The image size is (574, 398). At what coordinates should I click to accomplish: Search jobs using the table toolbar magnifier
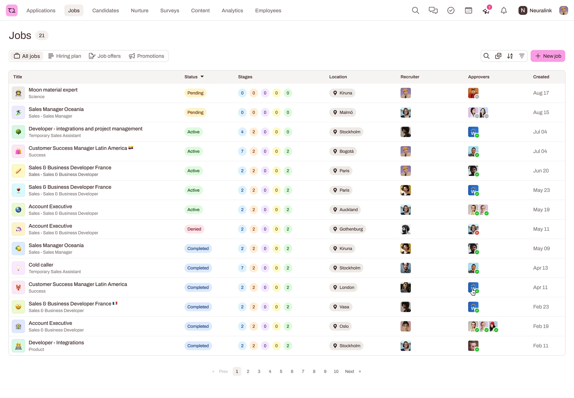click(487, 56)
